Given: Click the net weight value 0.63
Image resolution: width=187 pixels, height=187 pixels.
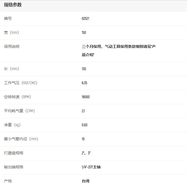Looking at the screenshot, I should (84, 125).
